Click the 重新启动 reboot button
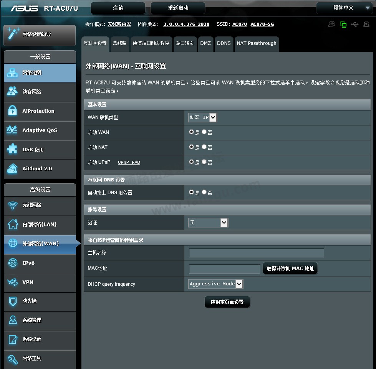 pyautogui.click(x=178, y=8)
